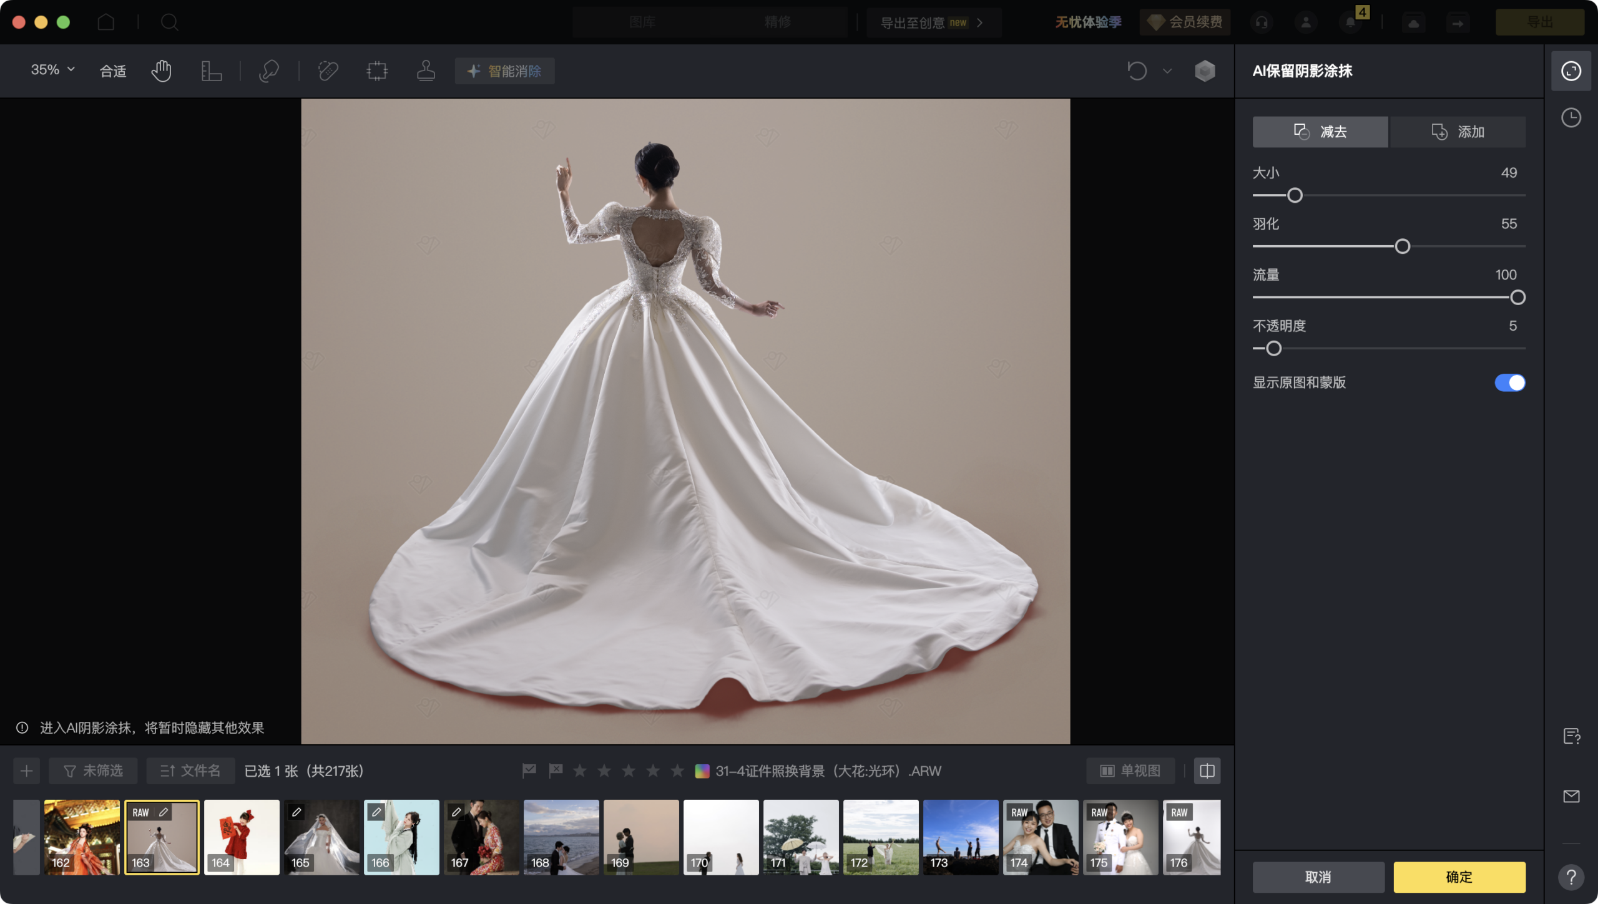Open the history clock panel icon
This screenshot has width=1598, height=904.
tap(1571, 117)
